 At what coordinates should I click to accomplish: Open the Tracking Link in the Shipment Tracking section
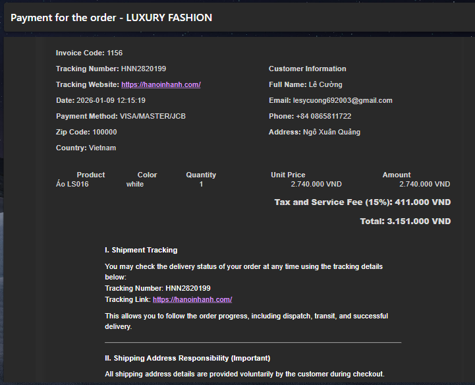pos(192,299)
